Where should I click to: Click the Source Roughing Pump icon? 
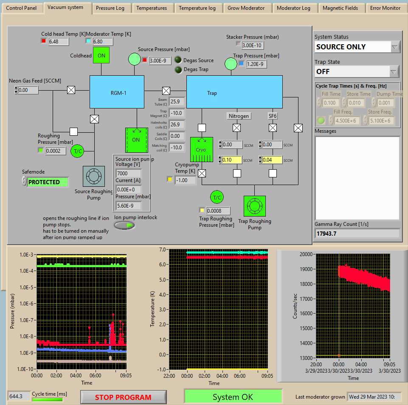coord(93,177)
